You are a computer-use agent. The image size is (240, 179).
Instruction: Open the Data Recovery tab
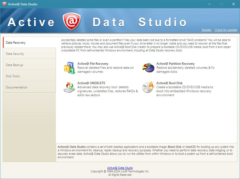click(29, 43)
